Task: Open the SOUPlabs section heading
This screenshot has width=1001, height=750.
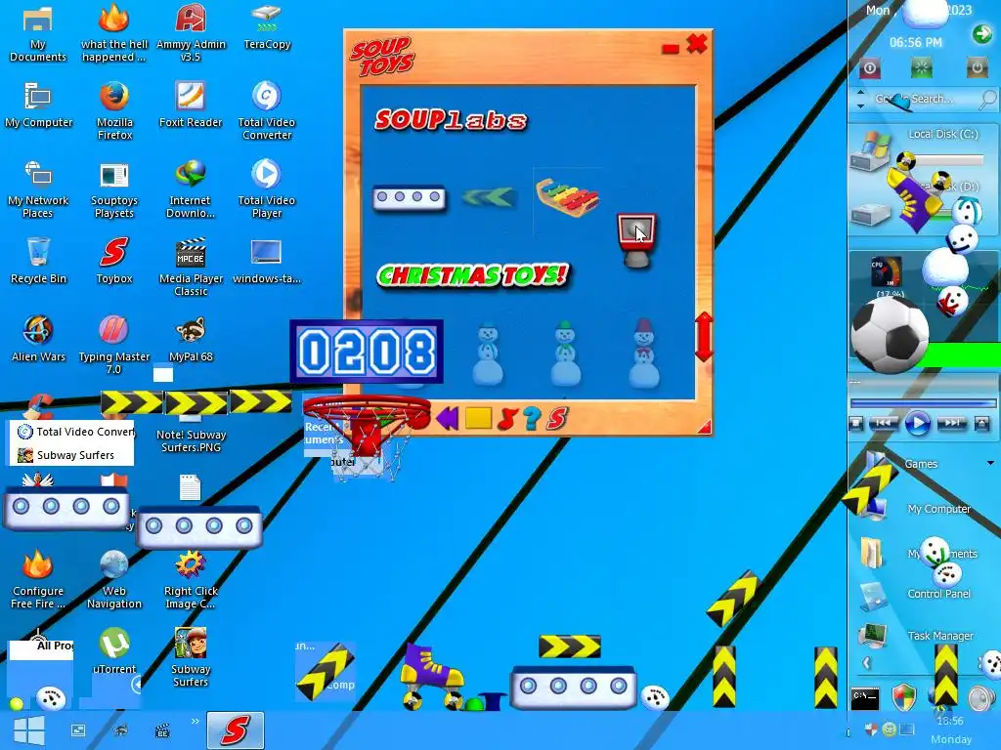Action: 451,120
